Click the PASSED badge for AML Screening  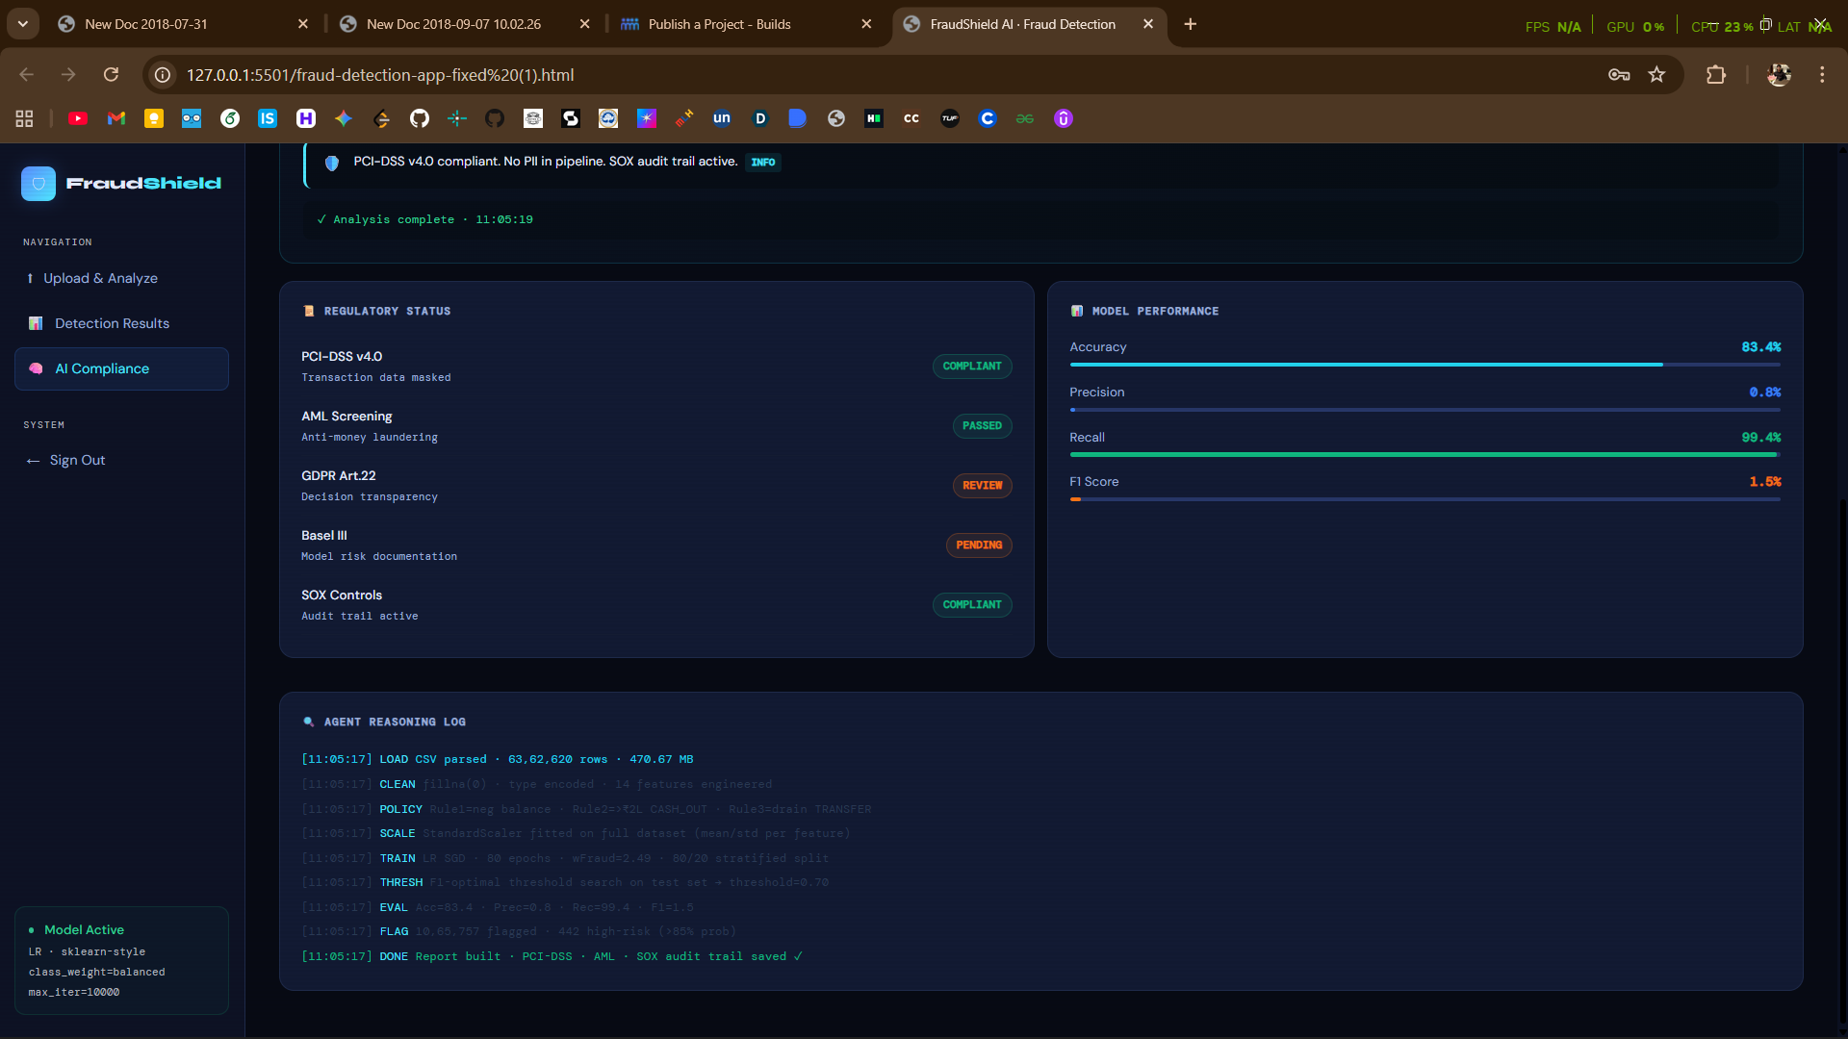click(x=982, y=425)
